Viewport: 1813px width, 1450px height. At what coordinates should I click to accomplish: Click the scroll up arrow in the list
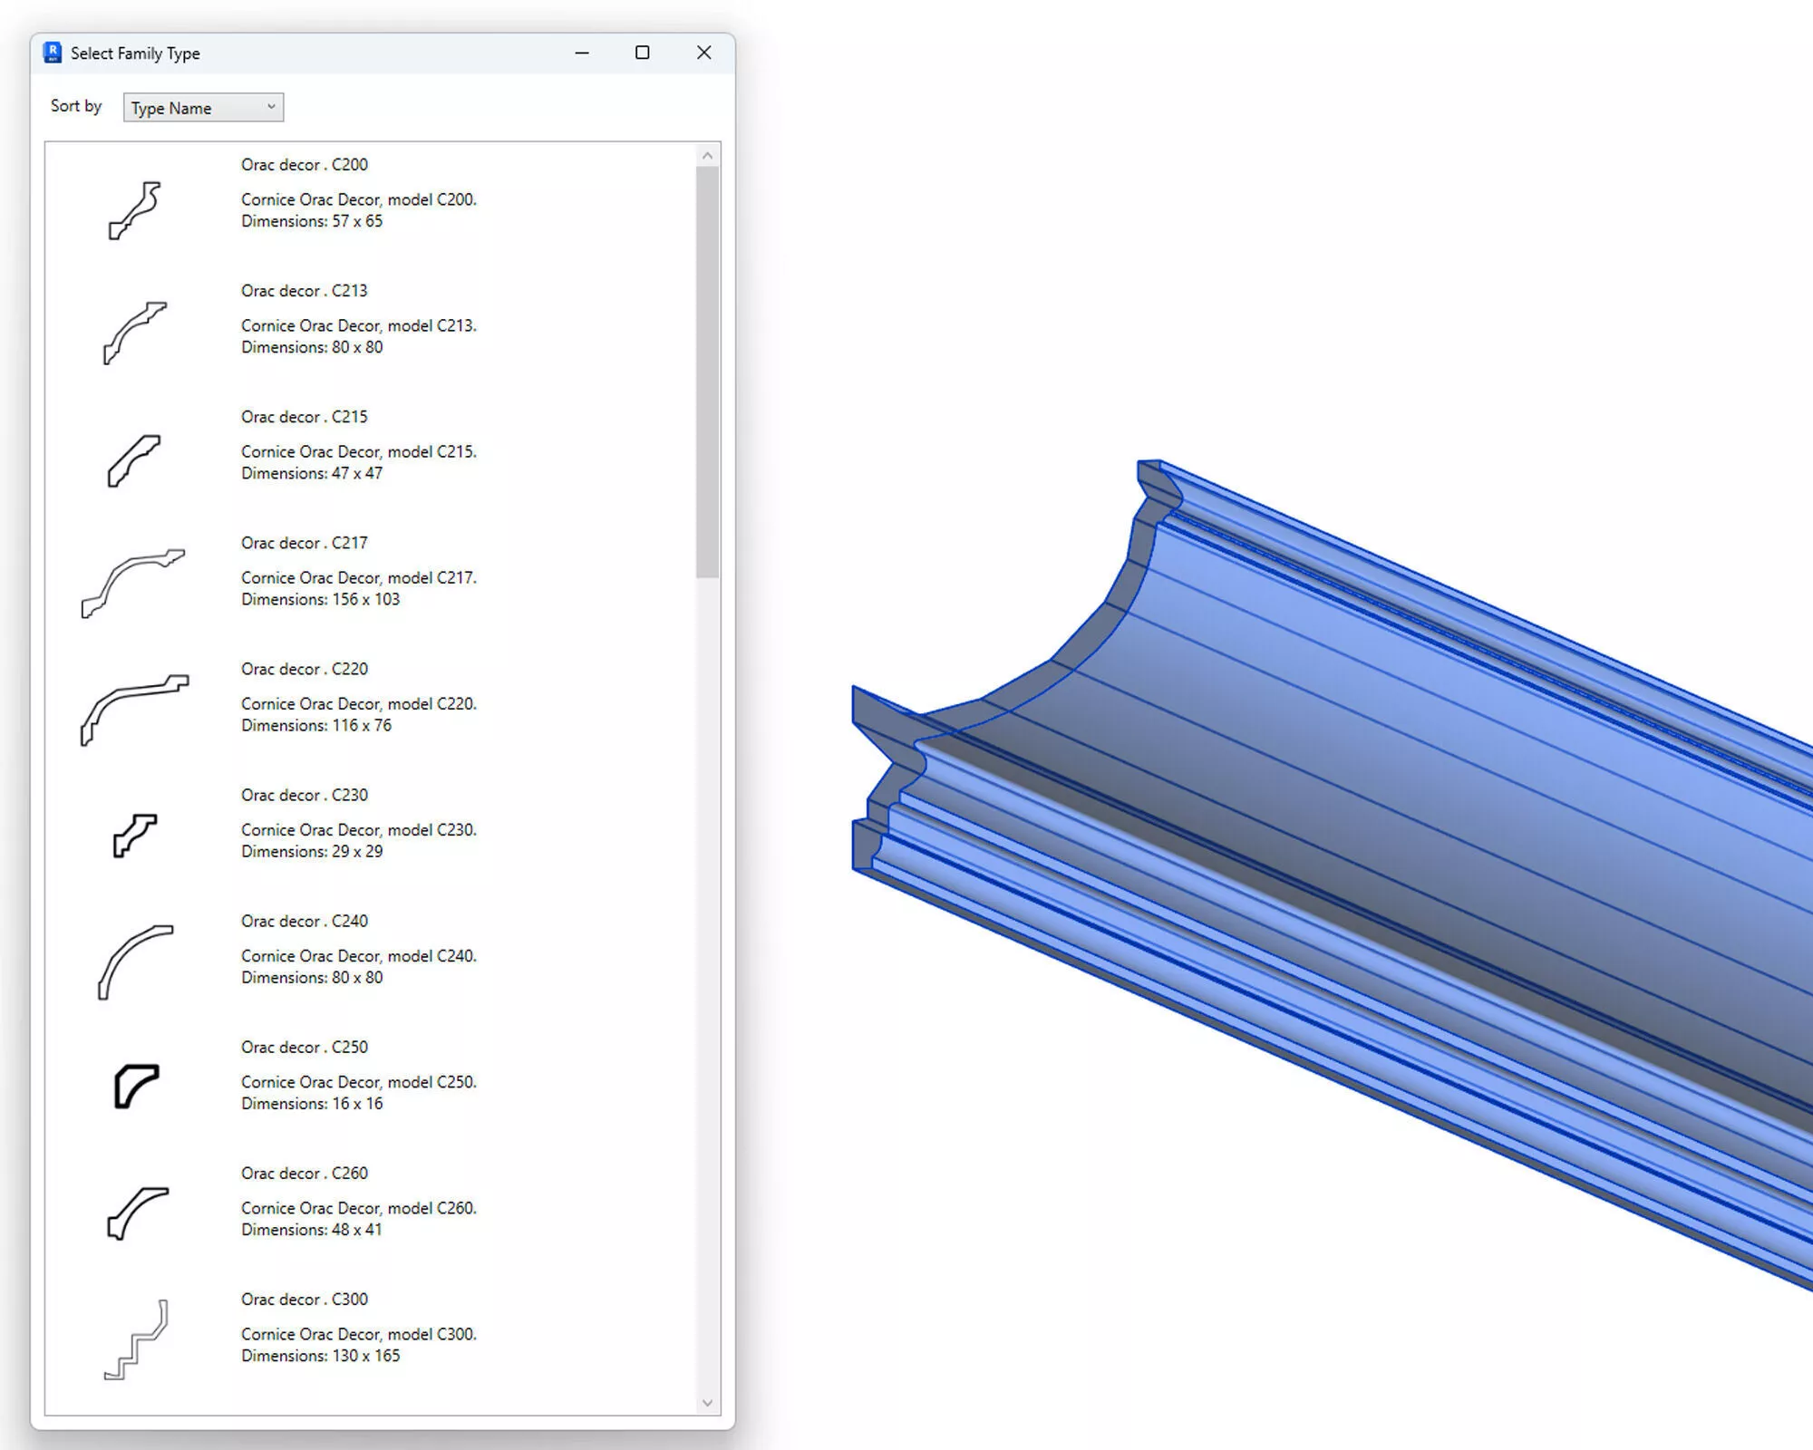pos(708,156)
